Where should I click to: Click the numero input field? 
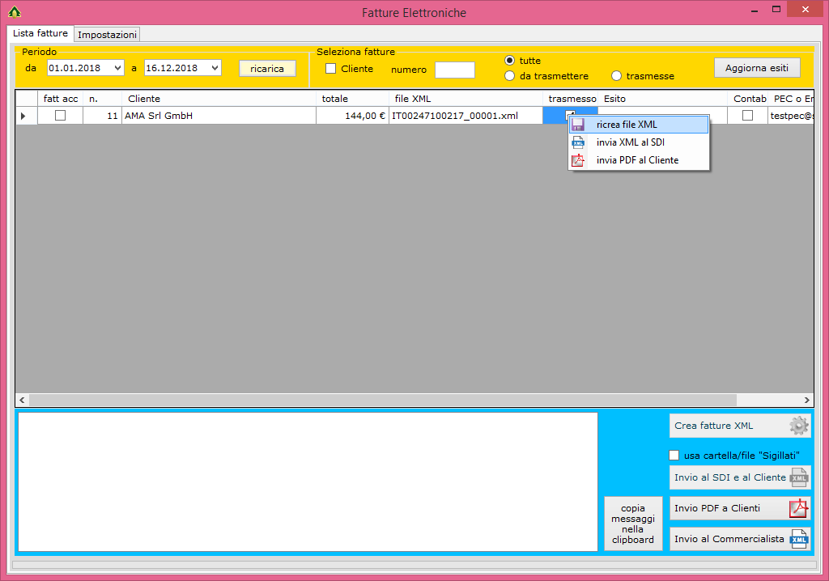(x=454, y=70)
